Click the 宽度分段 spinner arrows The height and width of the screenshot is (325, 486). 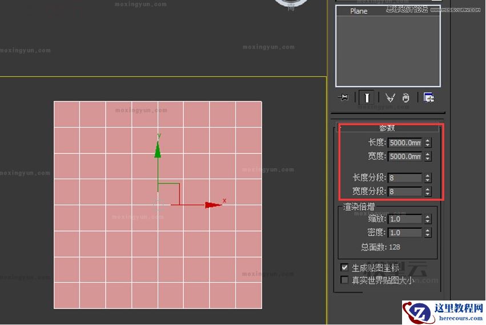pos(428,191)
